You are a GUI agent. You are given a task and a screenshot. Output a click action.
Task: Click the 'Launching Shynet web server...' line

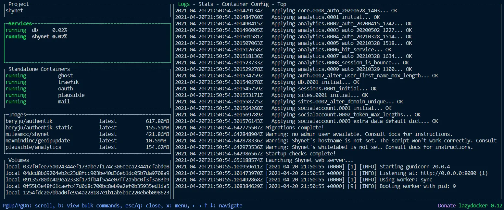pos(264,160)
